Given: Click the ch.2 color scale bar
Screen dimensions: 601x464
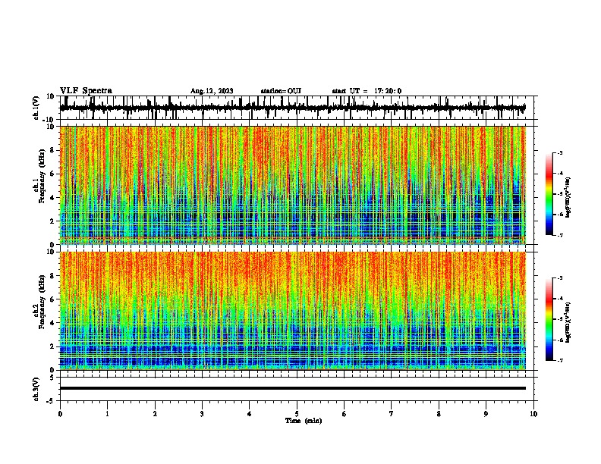Looking at the screenshot, I should click(549, 319).
